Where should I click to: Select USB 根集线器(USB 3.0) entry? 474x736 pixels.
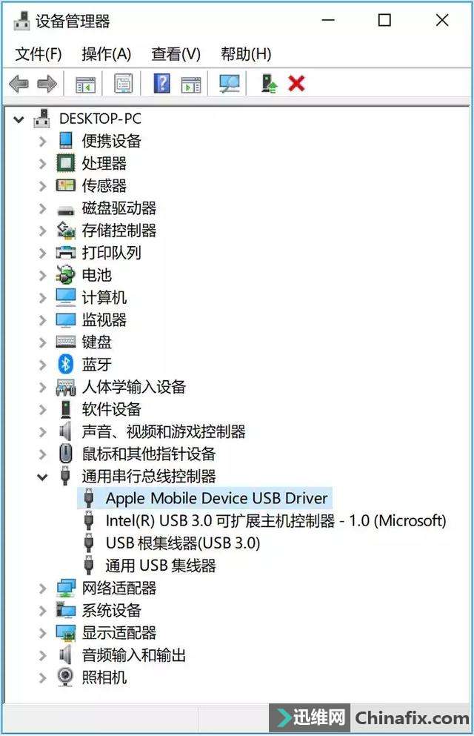pos(183,543)
